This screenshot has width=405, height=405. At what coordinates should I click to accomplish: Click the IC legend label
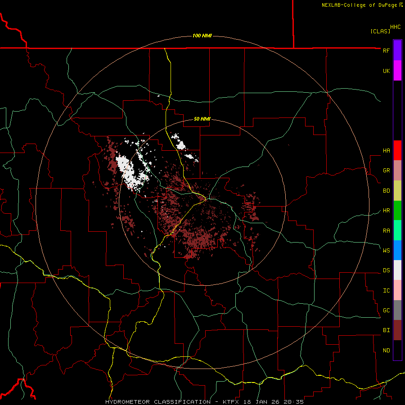(386, 291)
